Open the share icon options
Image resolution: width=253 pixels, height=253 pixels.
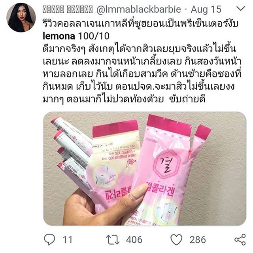pyautogui.click(x=240, y=240)
